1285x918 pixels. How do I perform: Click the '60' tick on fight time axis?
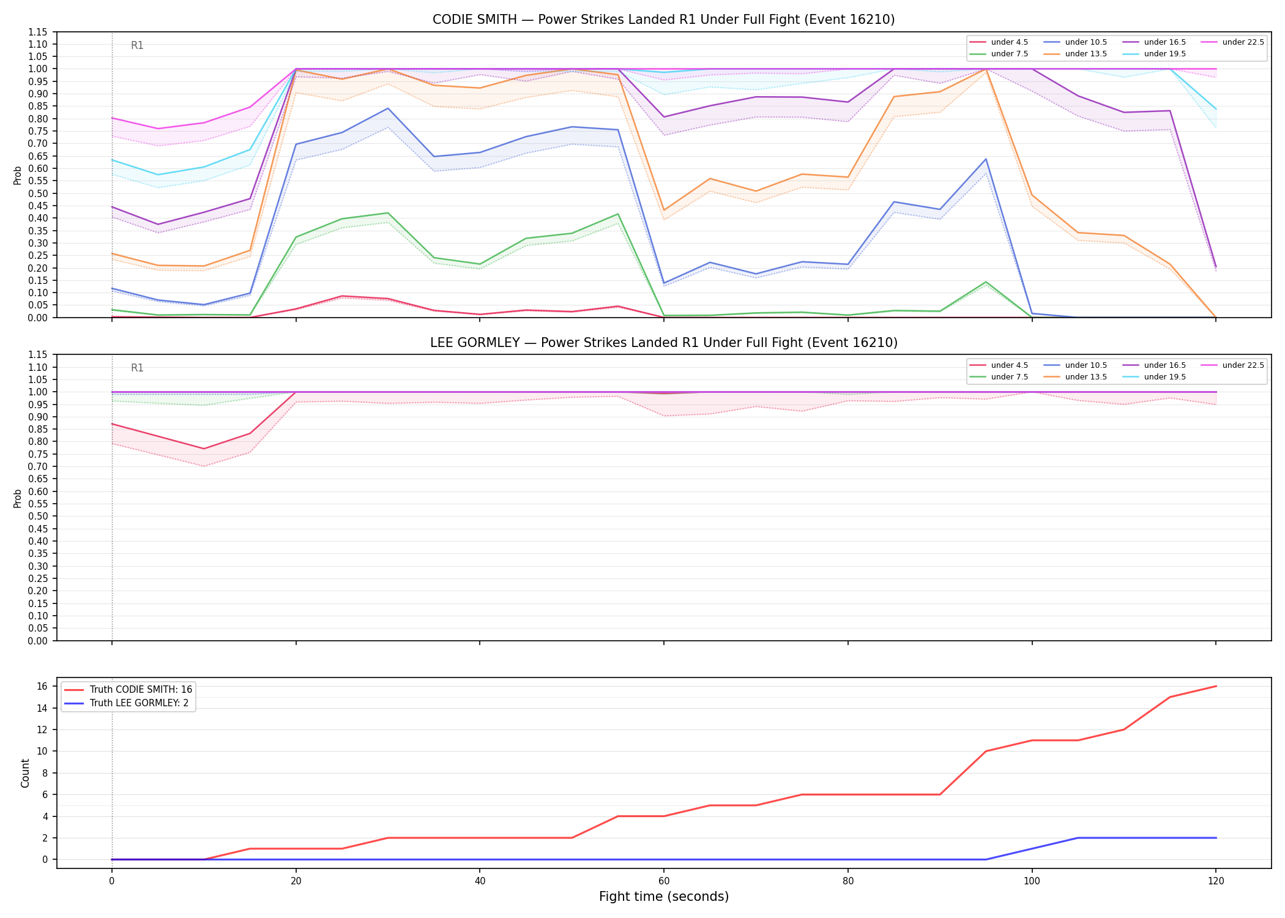coord(664,881)
